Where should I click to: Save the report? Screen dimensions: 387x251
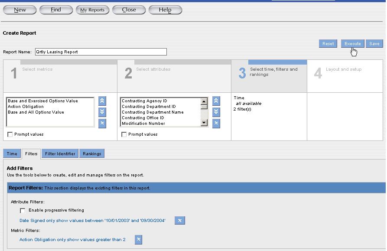point(374,44)
